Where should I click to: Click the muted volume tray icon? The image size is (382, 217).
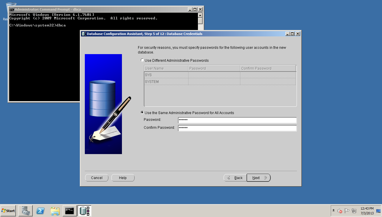pyautogui.click(x=340, y=211)
